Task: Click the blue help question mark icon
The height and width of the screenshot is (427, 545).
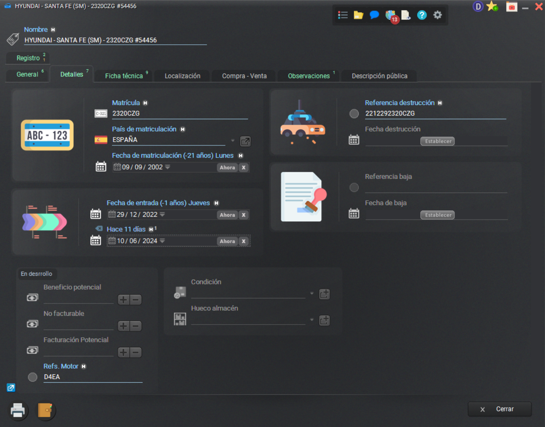Action: 422,15
